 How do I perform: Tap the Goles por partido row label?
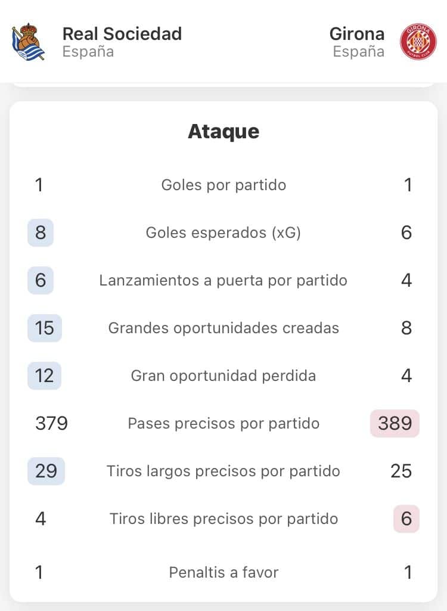click(223, 185)
